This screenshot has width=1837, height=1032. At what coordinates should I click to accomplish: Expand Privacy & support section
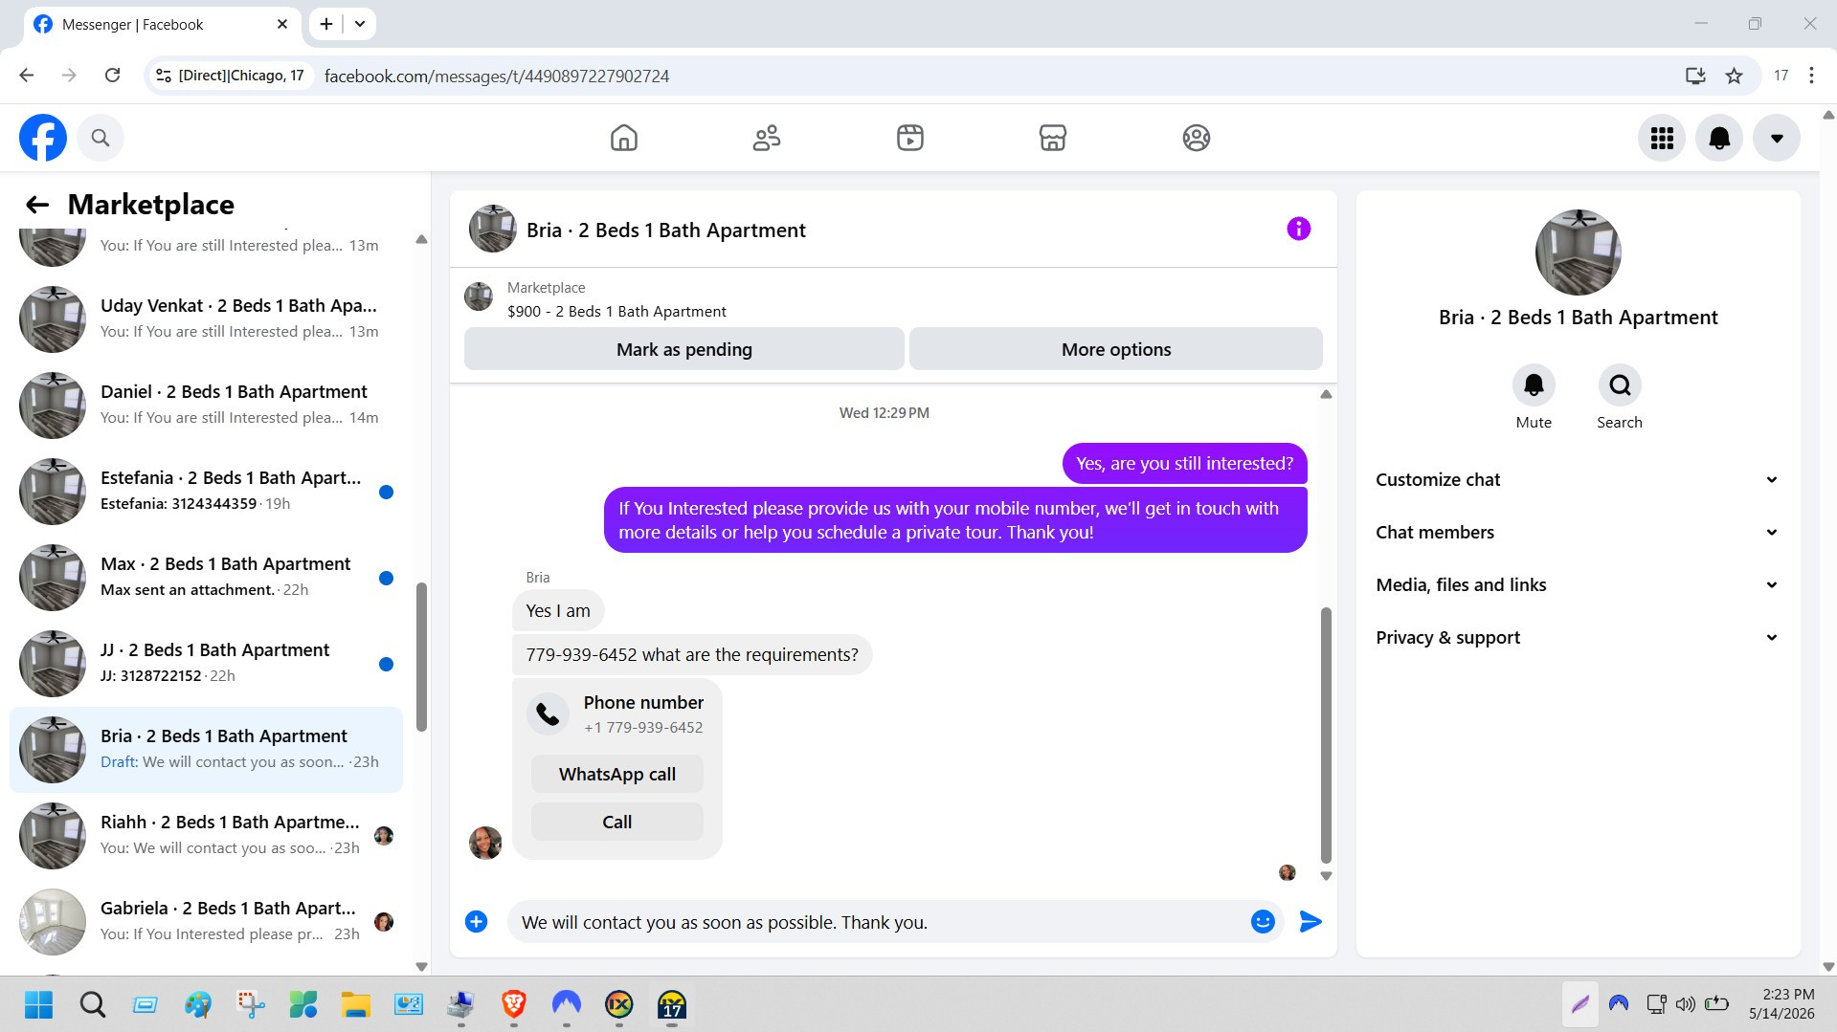click(x=1578, y=637)
